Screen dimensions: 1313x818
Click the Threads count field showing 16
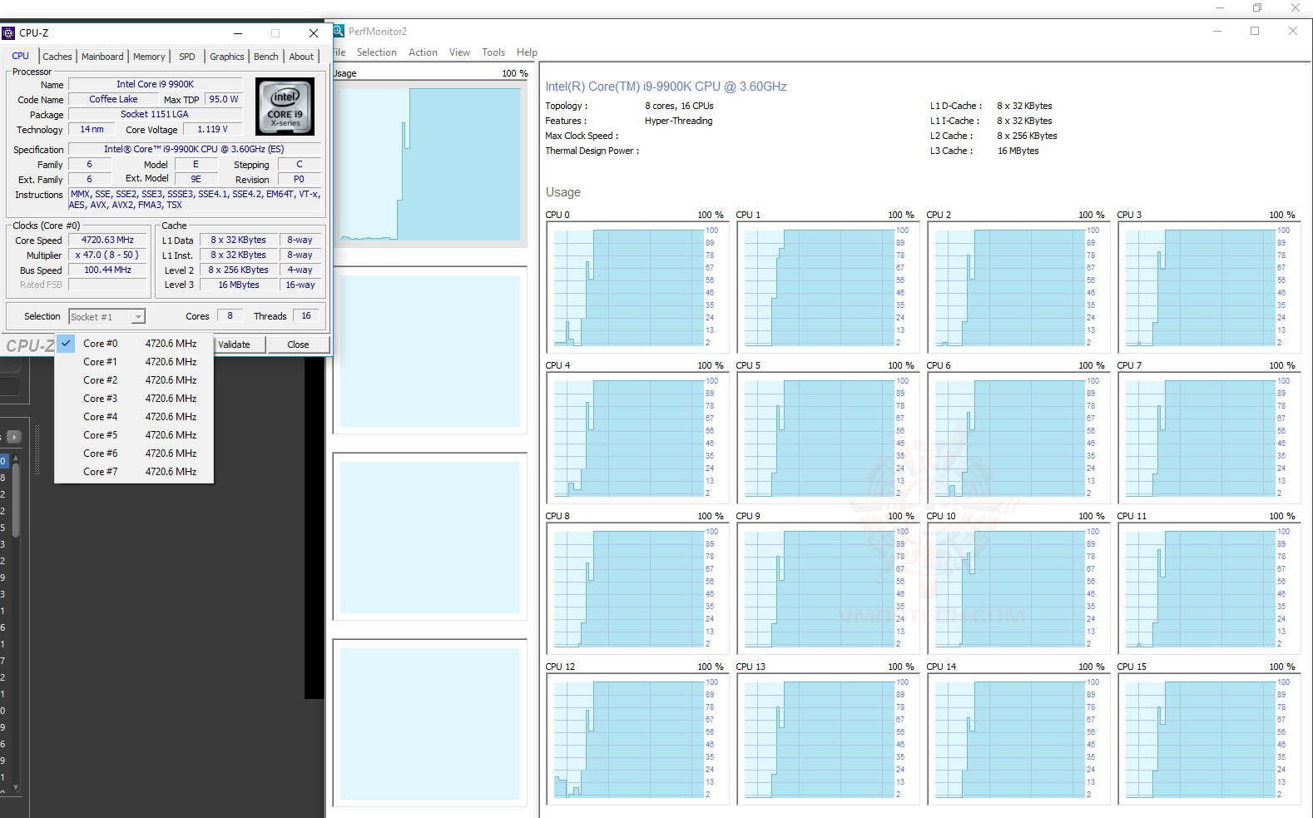coord(306,315)
